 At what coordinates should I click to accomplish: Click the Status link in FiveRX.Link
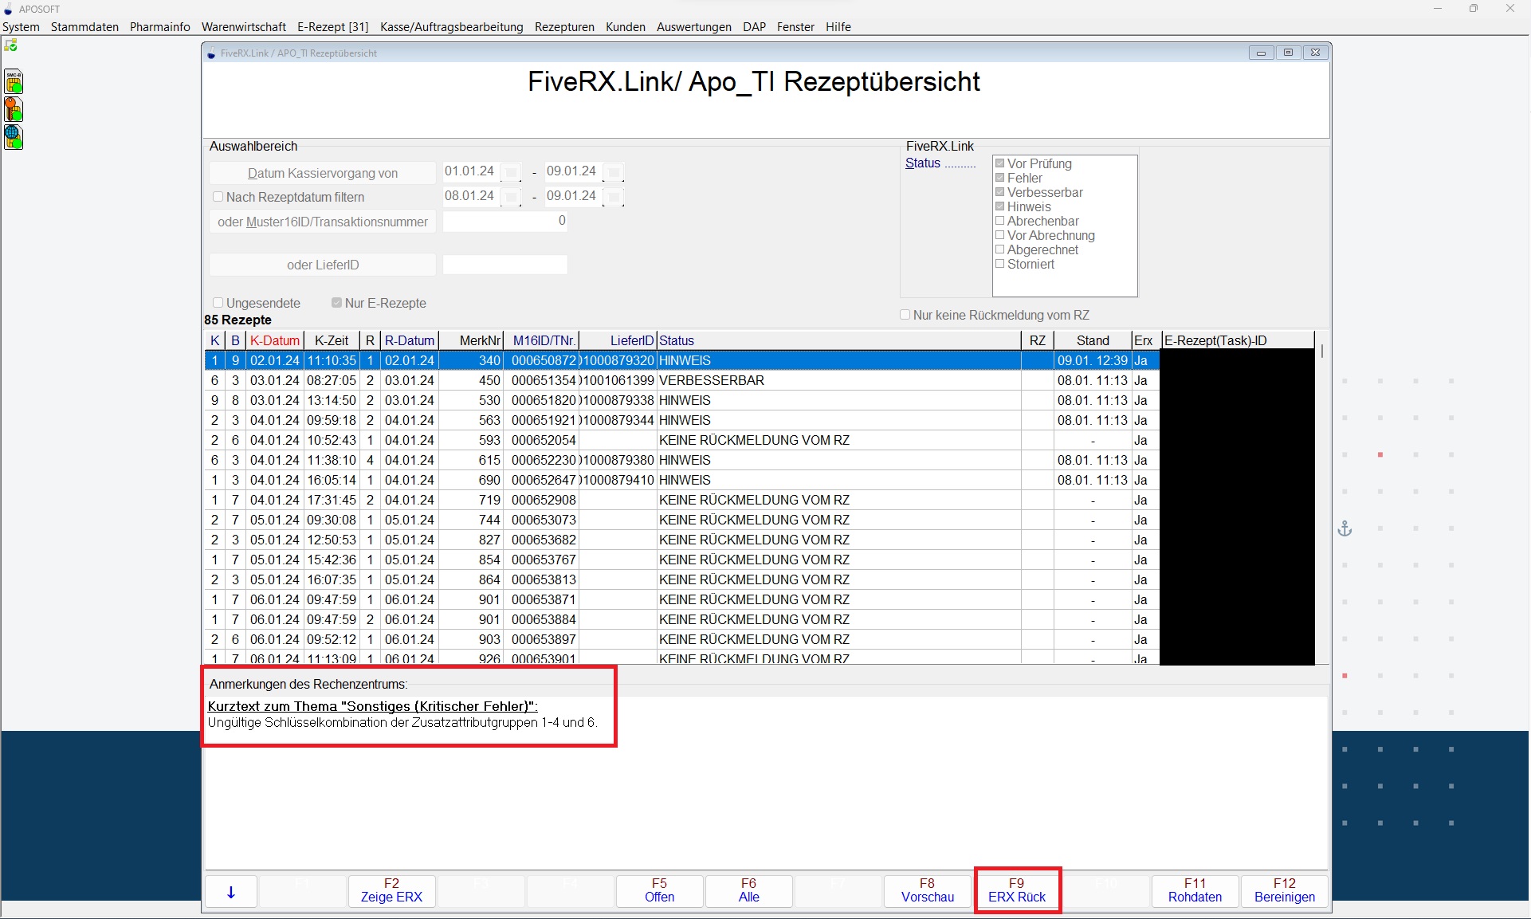[922, 163]
